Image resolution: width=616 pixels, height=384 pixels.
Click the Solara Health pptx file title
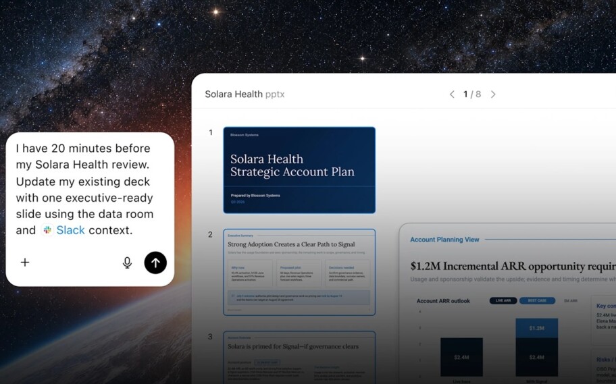pos(245,94)
